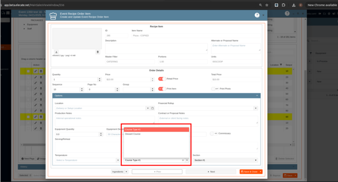Clear the Course Type #1 selection with the X
The image size is (338, 182).
point(183,160)
